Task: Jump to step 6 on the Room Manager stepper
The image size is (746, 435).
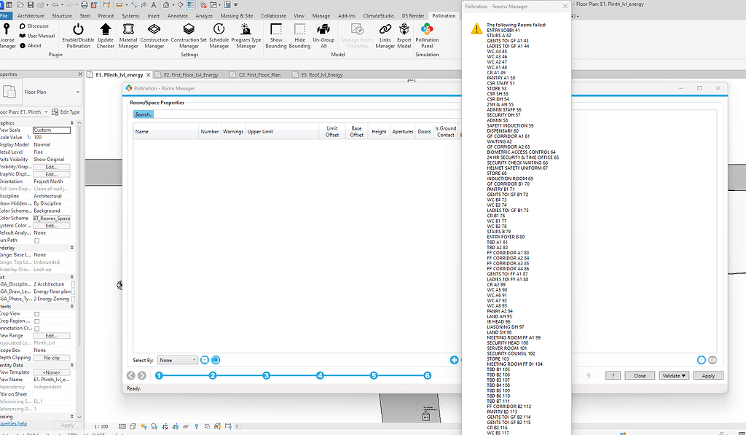Action: [x=427, y=375]
